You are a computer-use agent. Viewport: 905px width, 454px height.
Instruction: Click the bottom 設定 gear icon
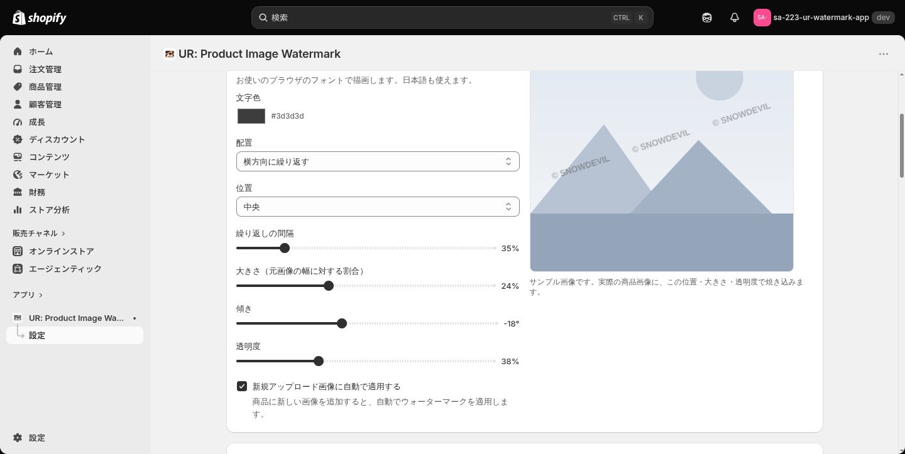click(x=18, y=438)
